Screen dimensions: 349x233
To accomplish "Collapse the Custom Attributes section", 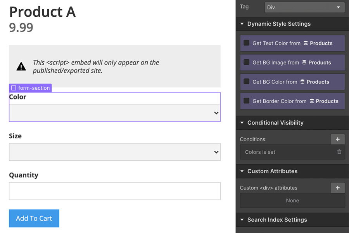I will (242, 171).
